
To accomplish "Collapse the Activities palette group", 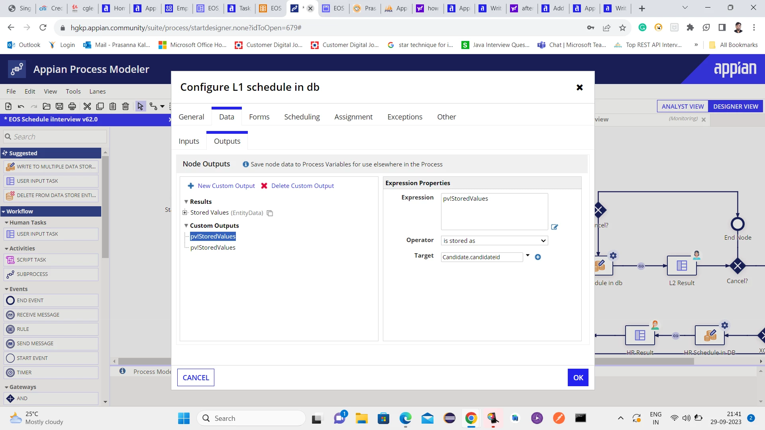I will point(6,248).
